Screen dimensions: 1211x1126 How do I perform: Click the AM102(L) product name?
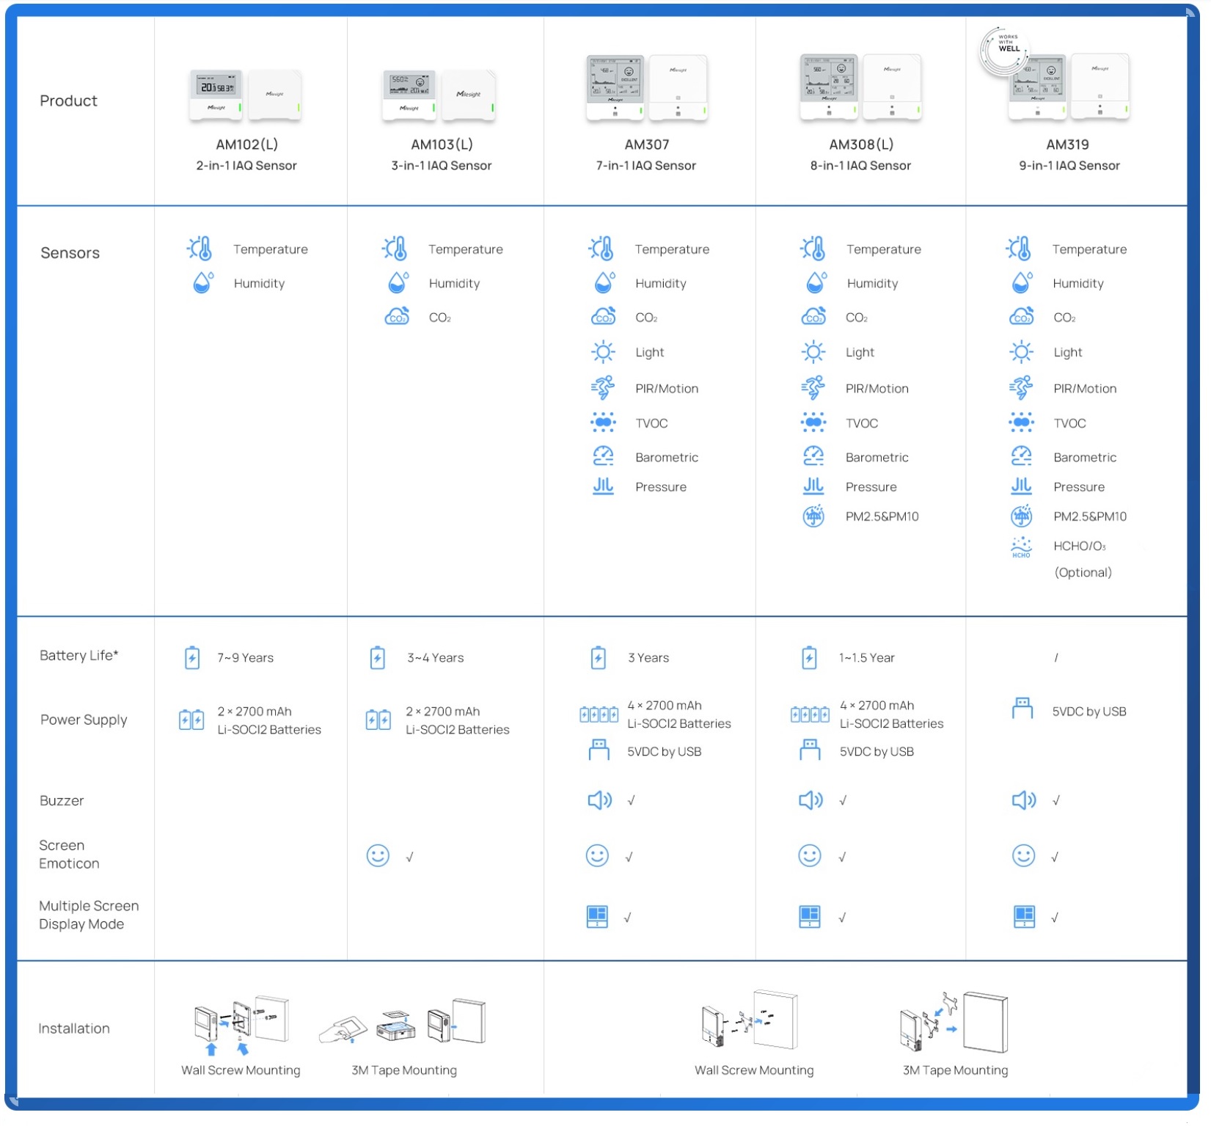pos(246,145)
